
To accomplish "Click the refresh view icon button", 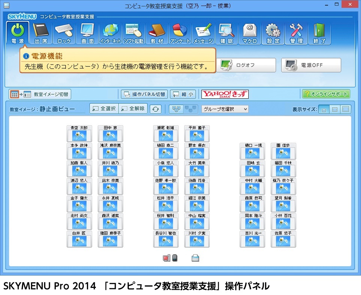I will pos(156,109).
